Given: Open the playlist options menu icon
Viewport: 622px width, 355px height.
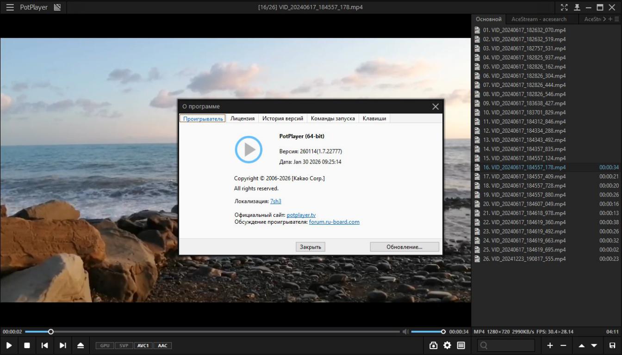Looking at the screenshot, I should [x=616, y=19].
